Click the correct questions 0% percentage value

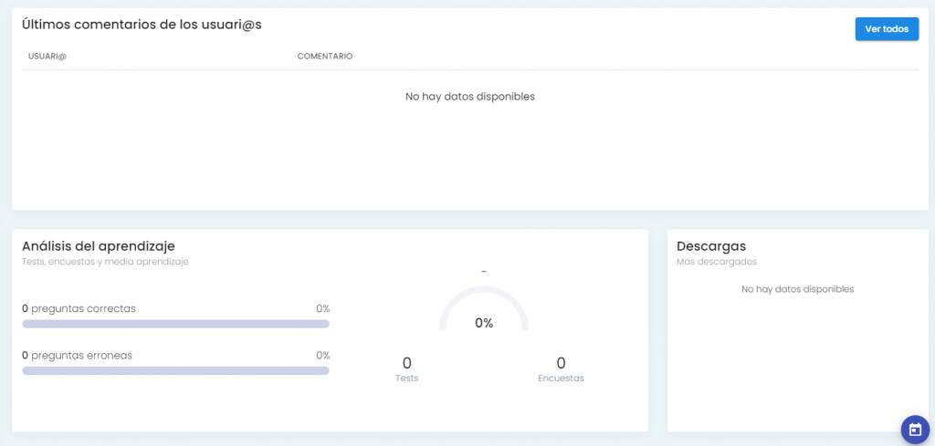pyautogui.click(x=322, y=309)
